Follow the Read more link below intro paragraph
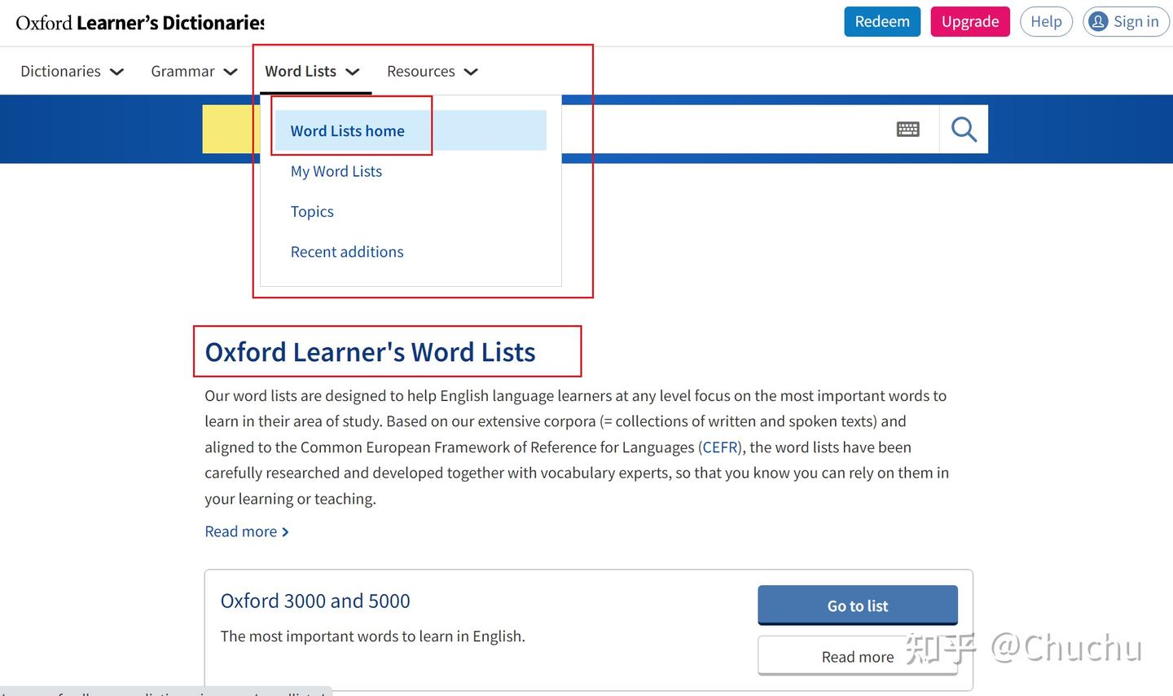The height and width of the screenshot is (696, 1173). point(247,531)
